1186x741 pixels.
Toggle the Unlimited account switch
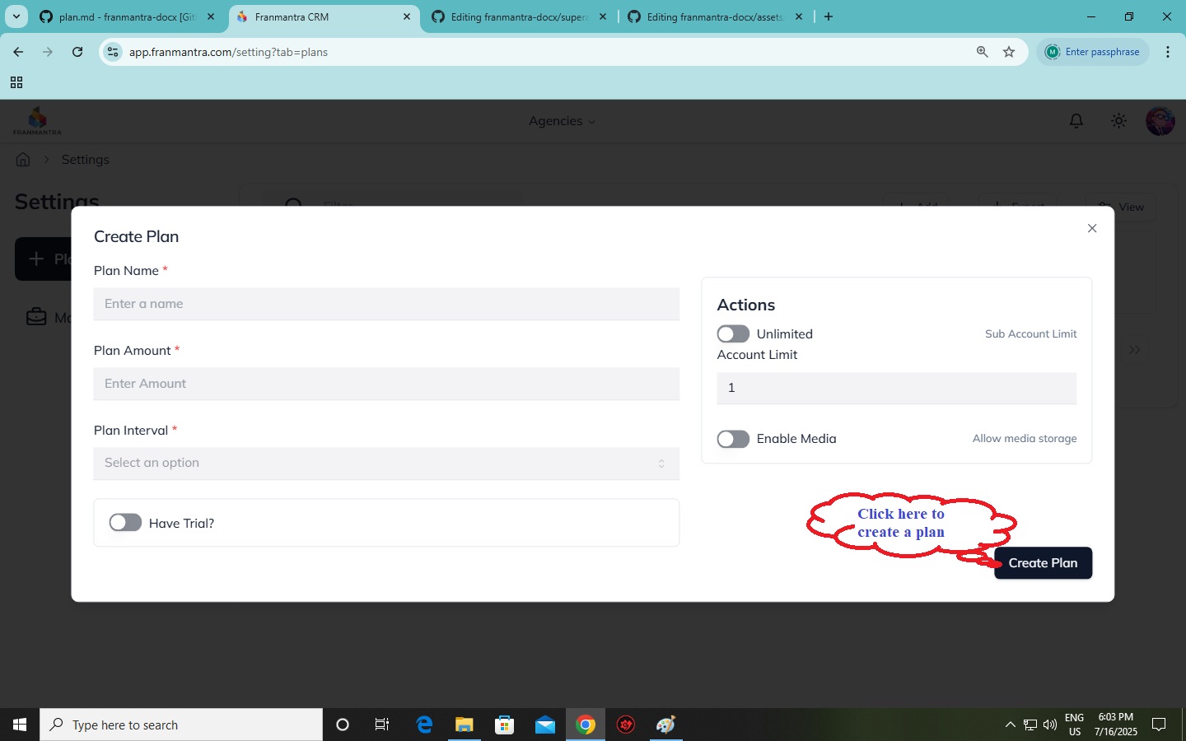coord(733,333)
